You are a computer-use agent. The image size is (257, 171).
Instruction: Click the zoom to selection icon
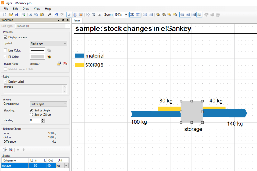tap(151, 15)
